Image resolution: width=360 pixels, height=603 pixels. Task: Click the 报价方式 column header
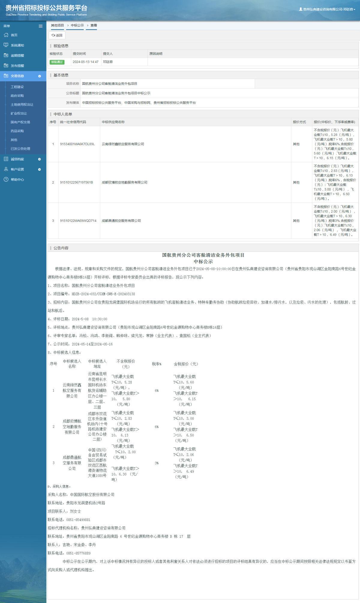tap(299, 122)
